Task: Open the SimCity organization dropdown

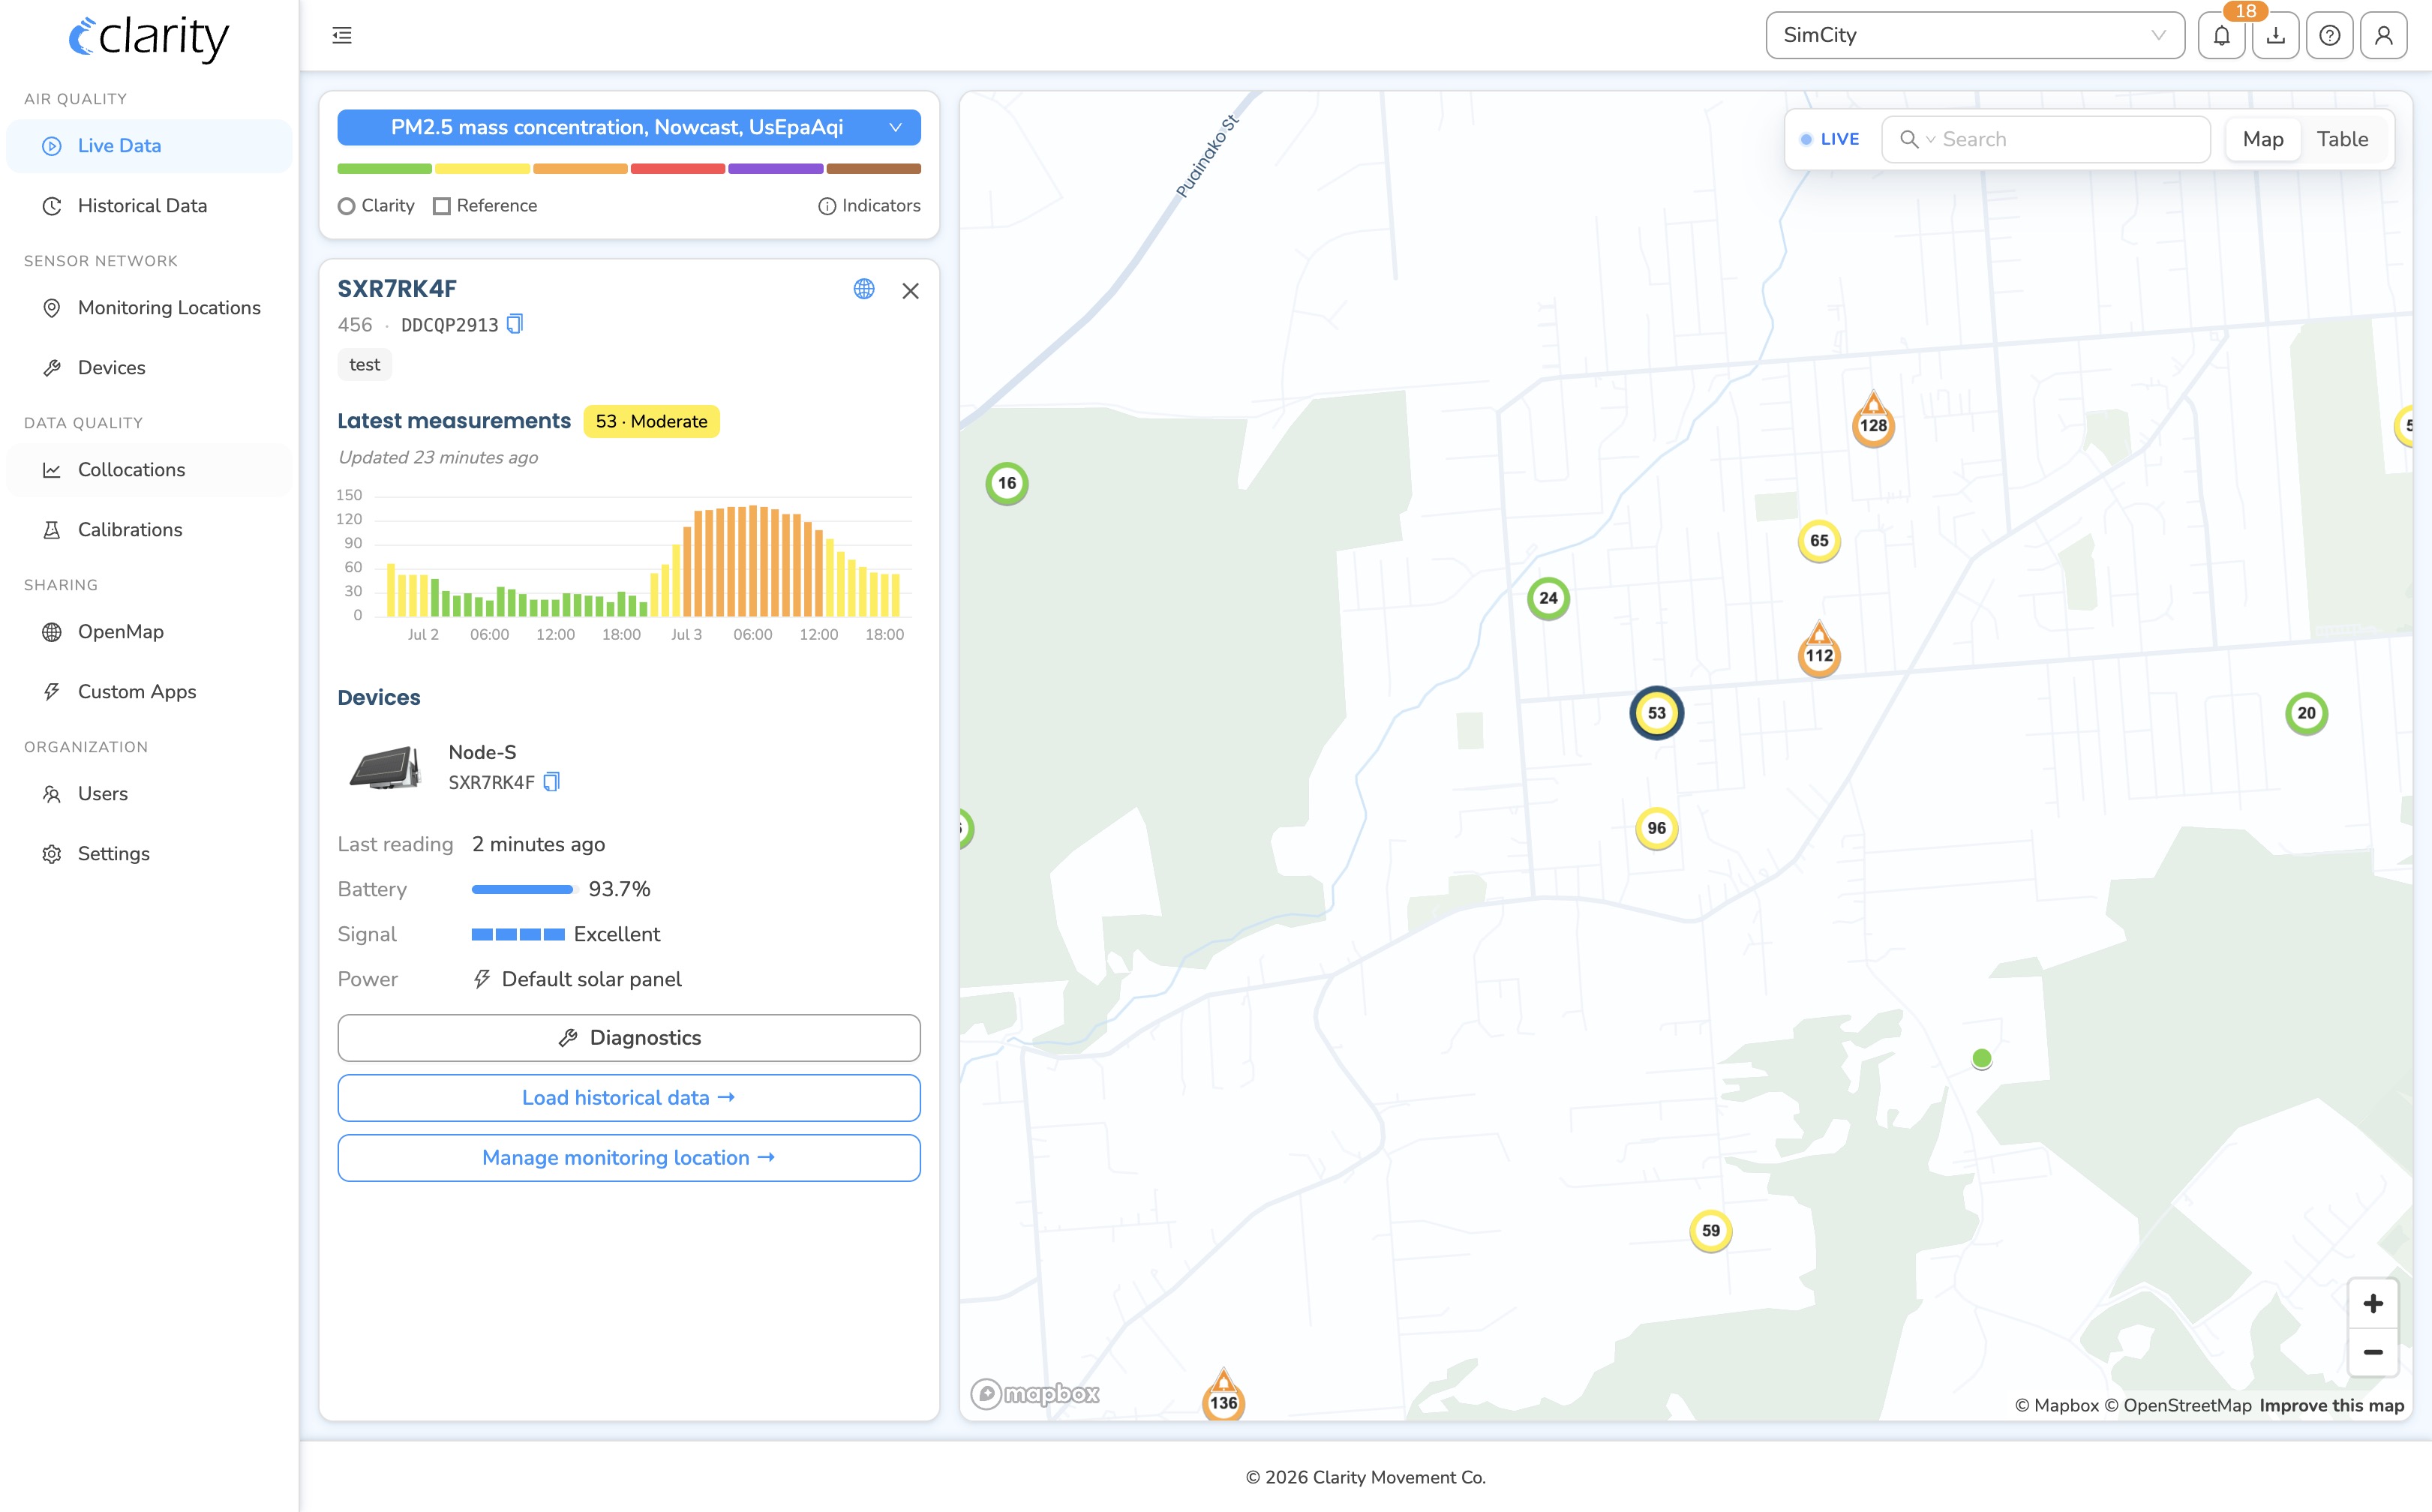Action: click(x=1974, y=36)
